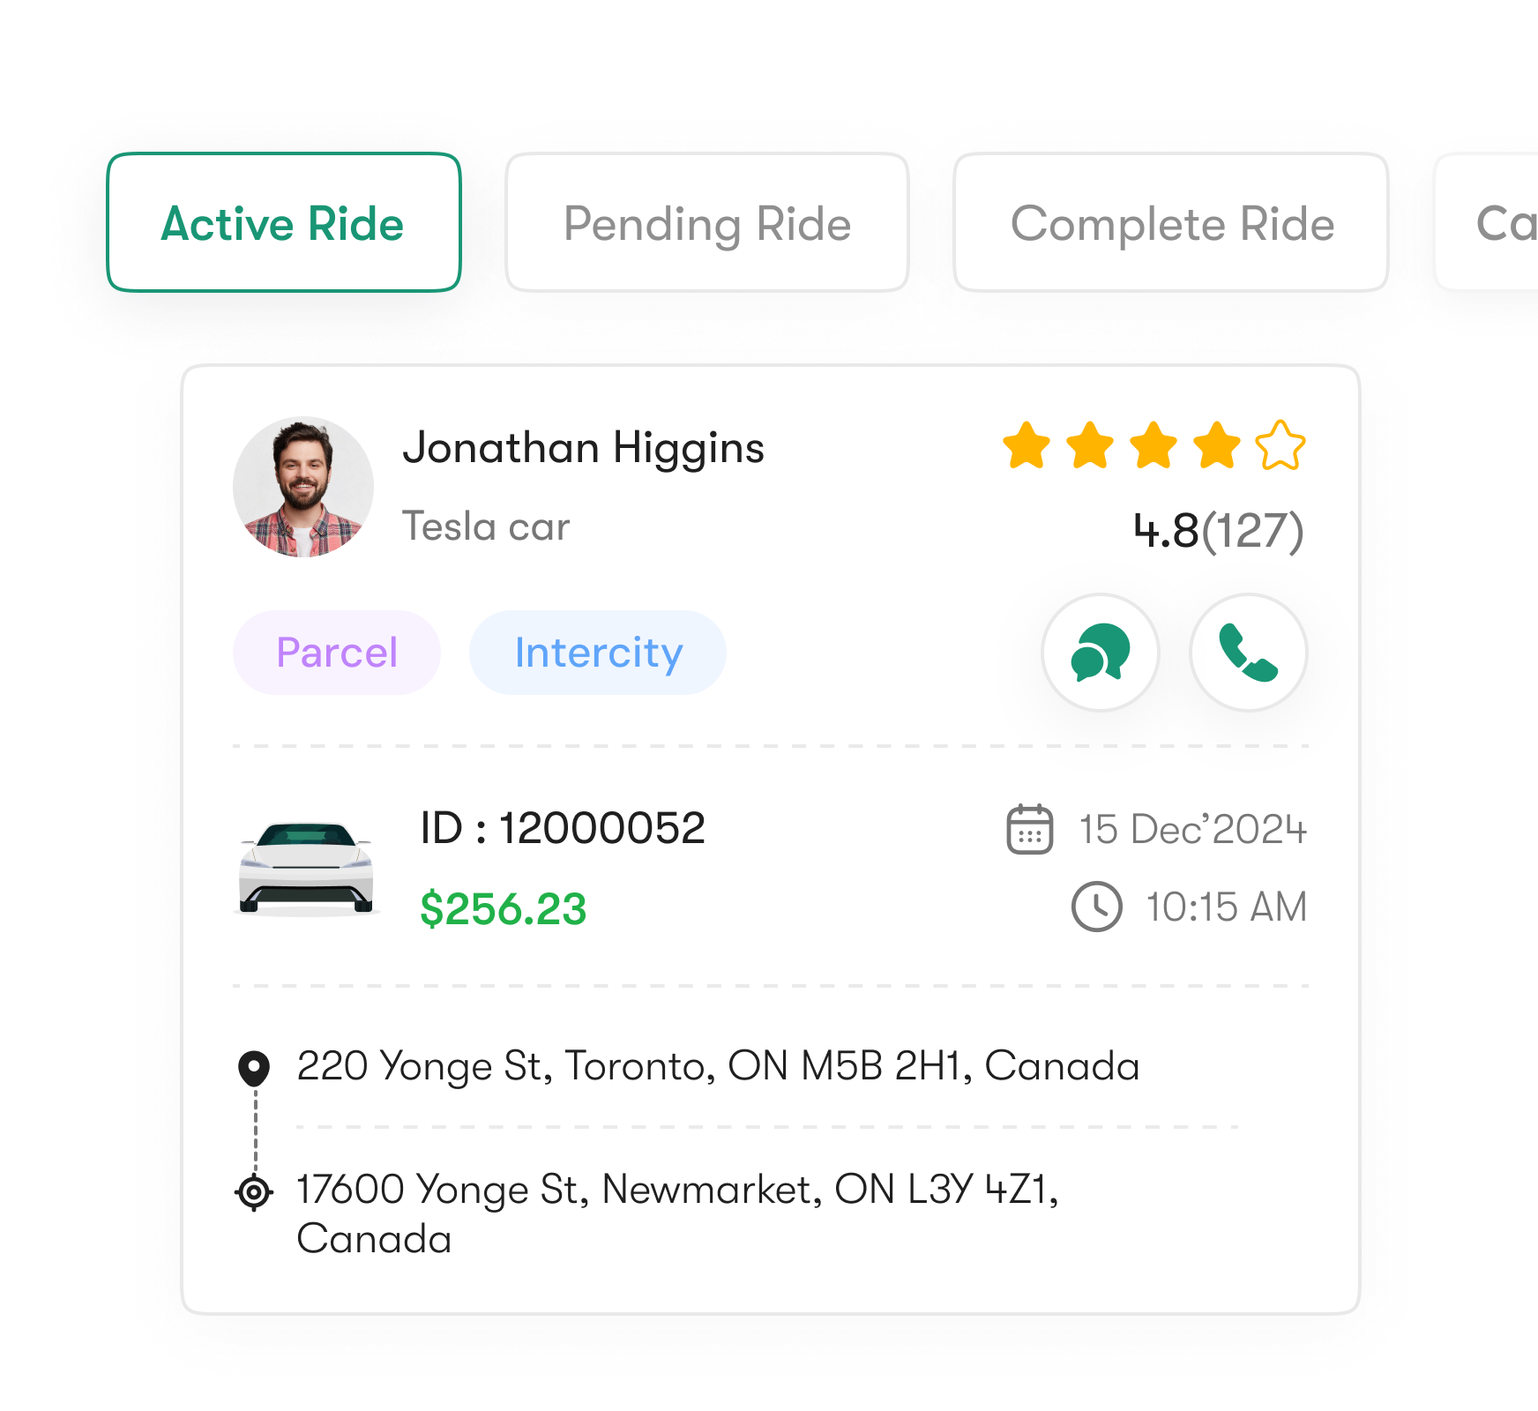The height and width of the screenshot is (1411, 1538).
Task: Click the driver name Jonathan Higgins
Action: (x=584, y=448)
